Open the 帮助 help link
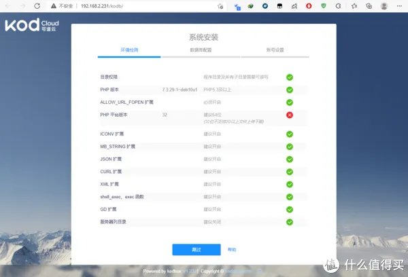The height and width of the screenshot is (277, 408). 232,249
